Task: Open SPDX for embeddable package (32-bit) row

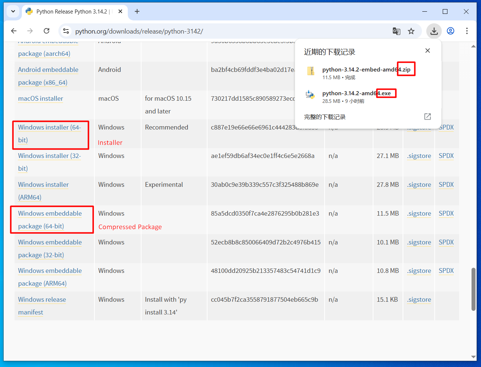Action: point(446,242)
